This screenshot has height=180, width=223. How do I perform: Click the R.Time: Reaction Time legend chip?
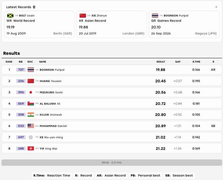(x=52, y=176)
